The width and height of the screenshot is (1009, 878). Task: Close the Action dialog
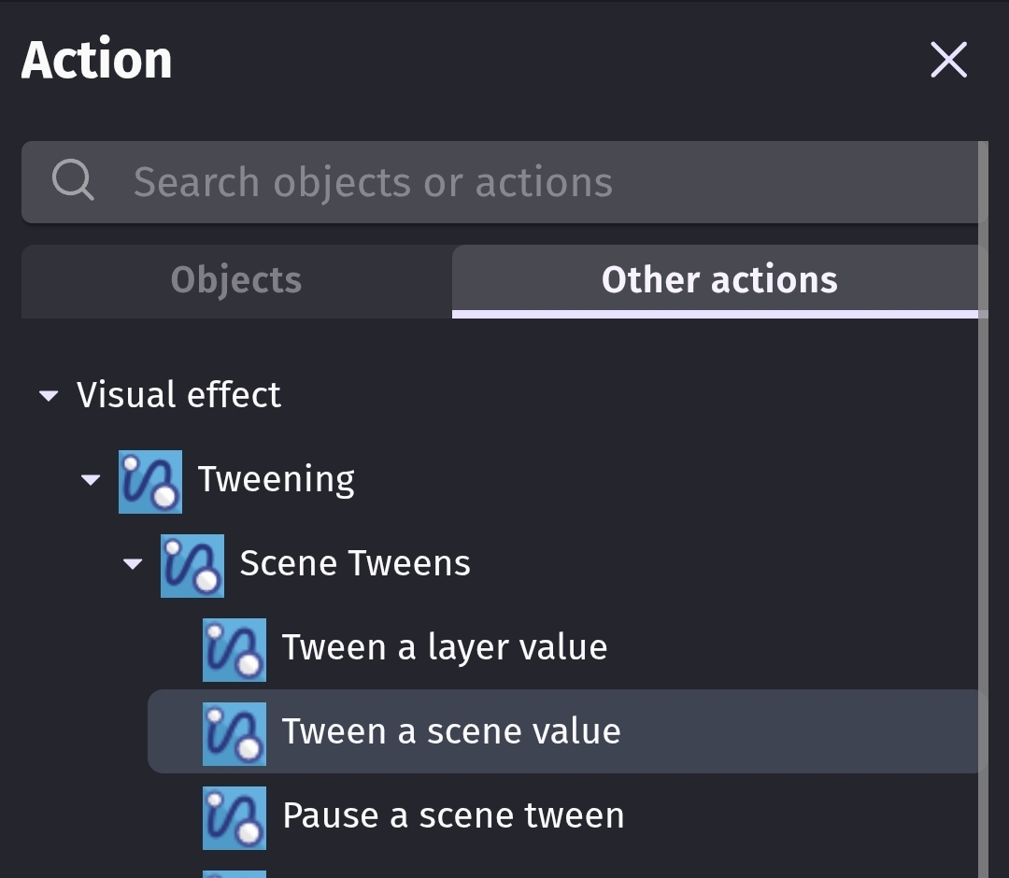(948, 60)
